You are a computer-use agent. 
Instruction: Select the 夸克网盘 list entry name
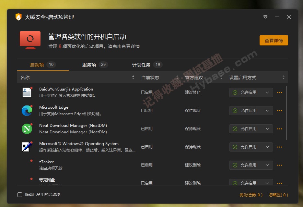tap(47, 180)
